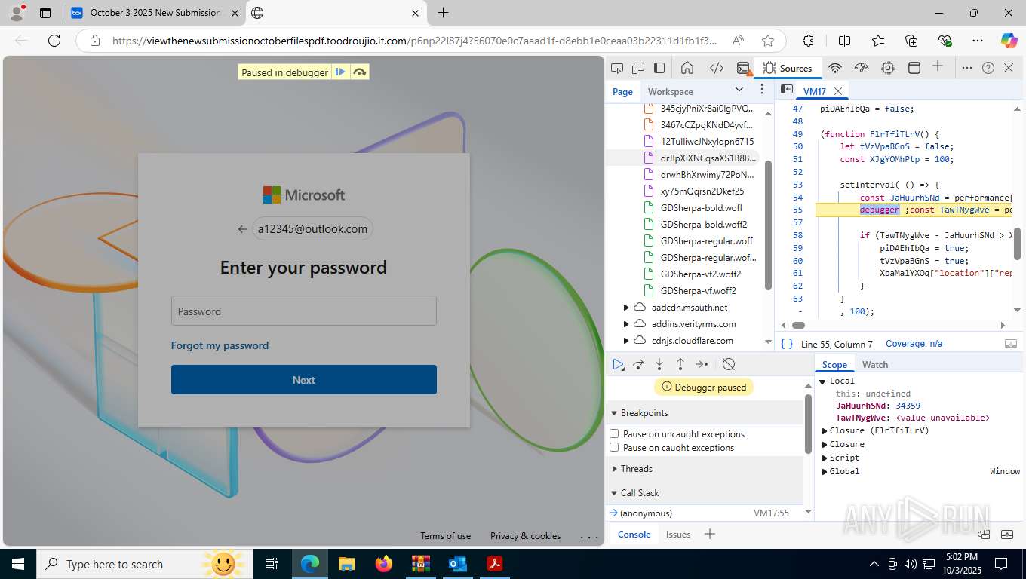Select the Sources tool tab
Screen dimensions: 1026x579
[x=787, y=68]
